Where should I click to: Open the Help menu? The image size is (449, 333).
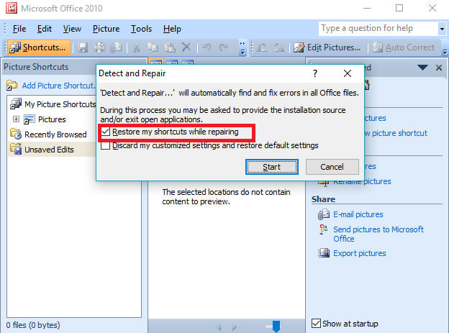pyautogui.click(x=172, y=29)
